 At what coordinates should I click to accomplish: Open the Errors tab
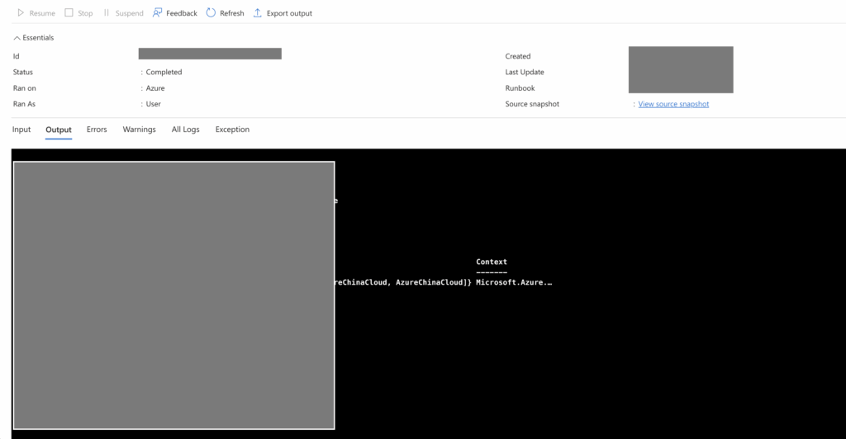click(97, 130)
